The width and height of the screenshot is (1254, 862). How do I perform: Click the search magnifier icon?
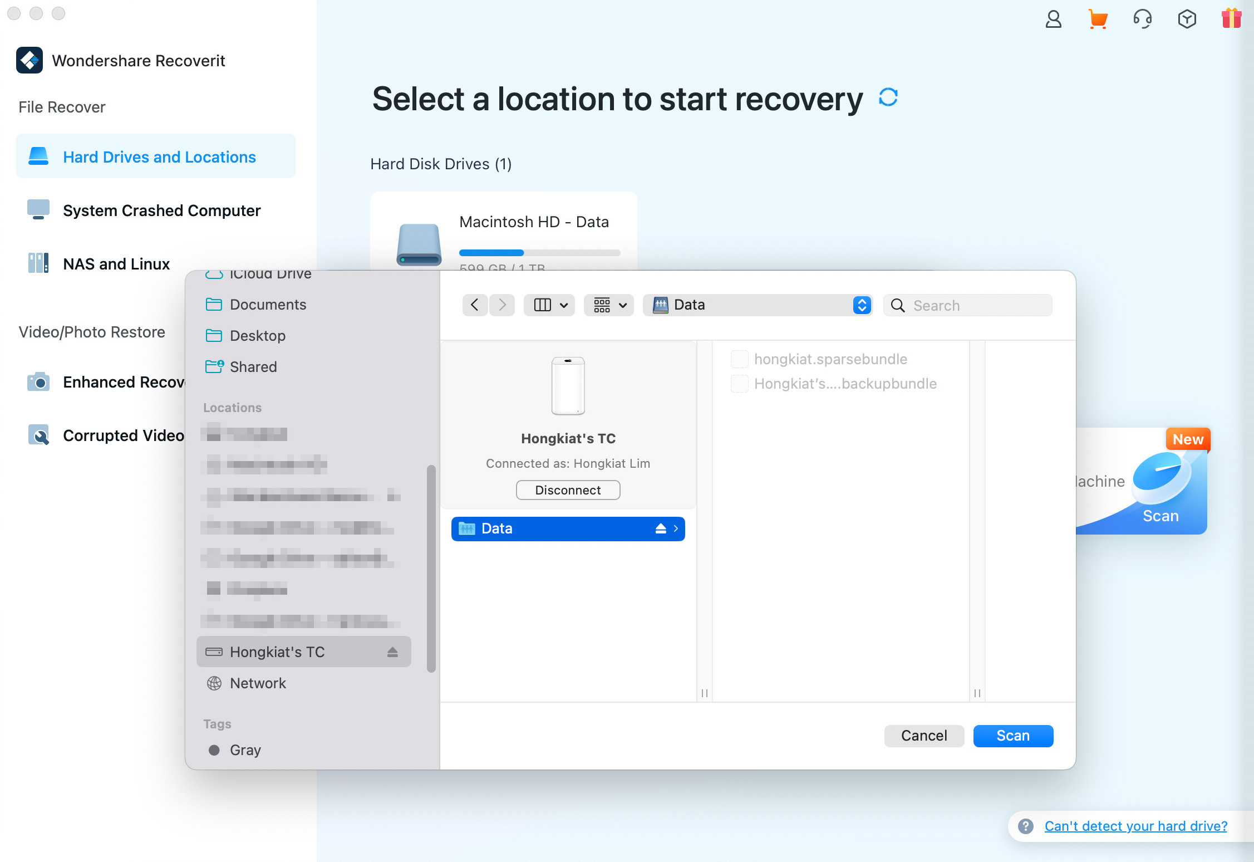point(897,305)
